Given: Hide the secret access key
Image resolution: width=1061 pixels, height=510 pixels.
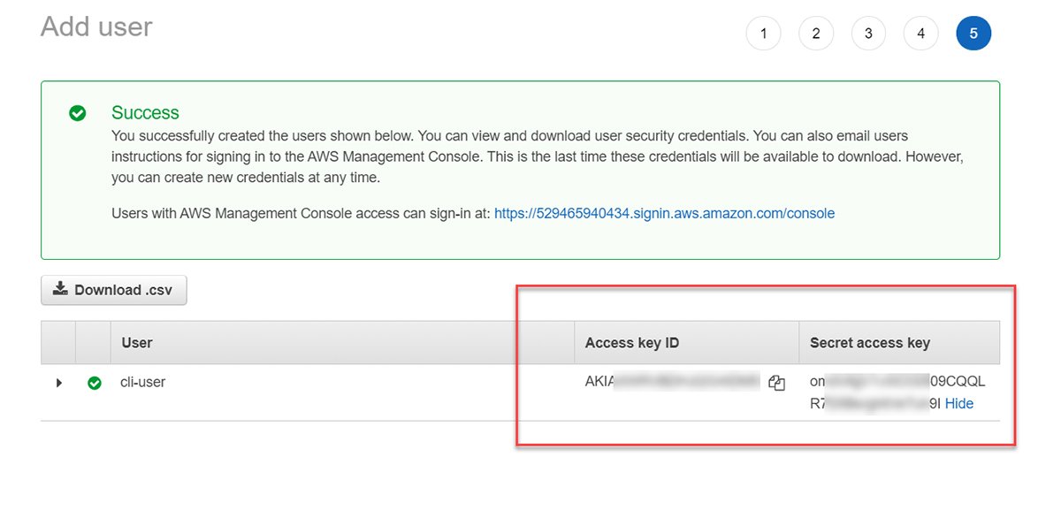Looking at the screenshot, I should [959, 403].
